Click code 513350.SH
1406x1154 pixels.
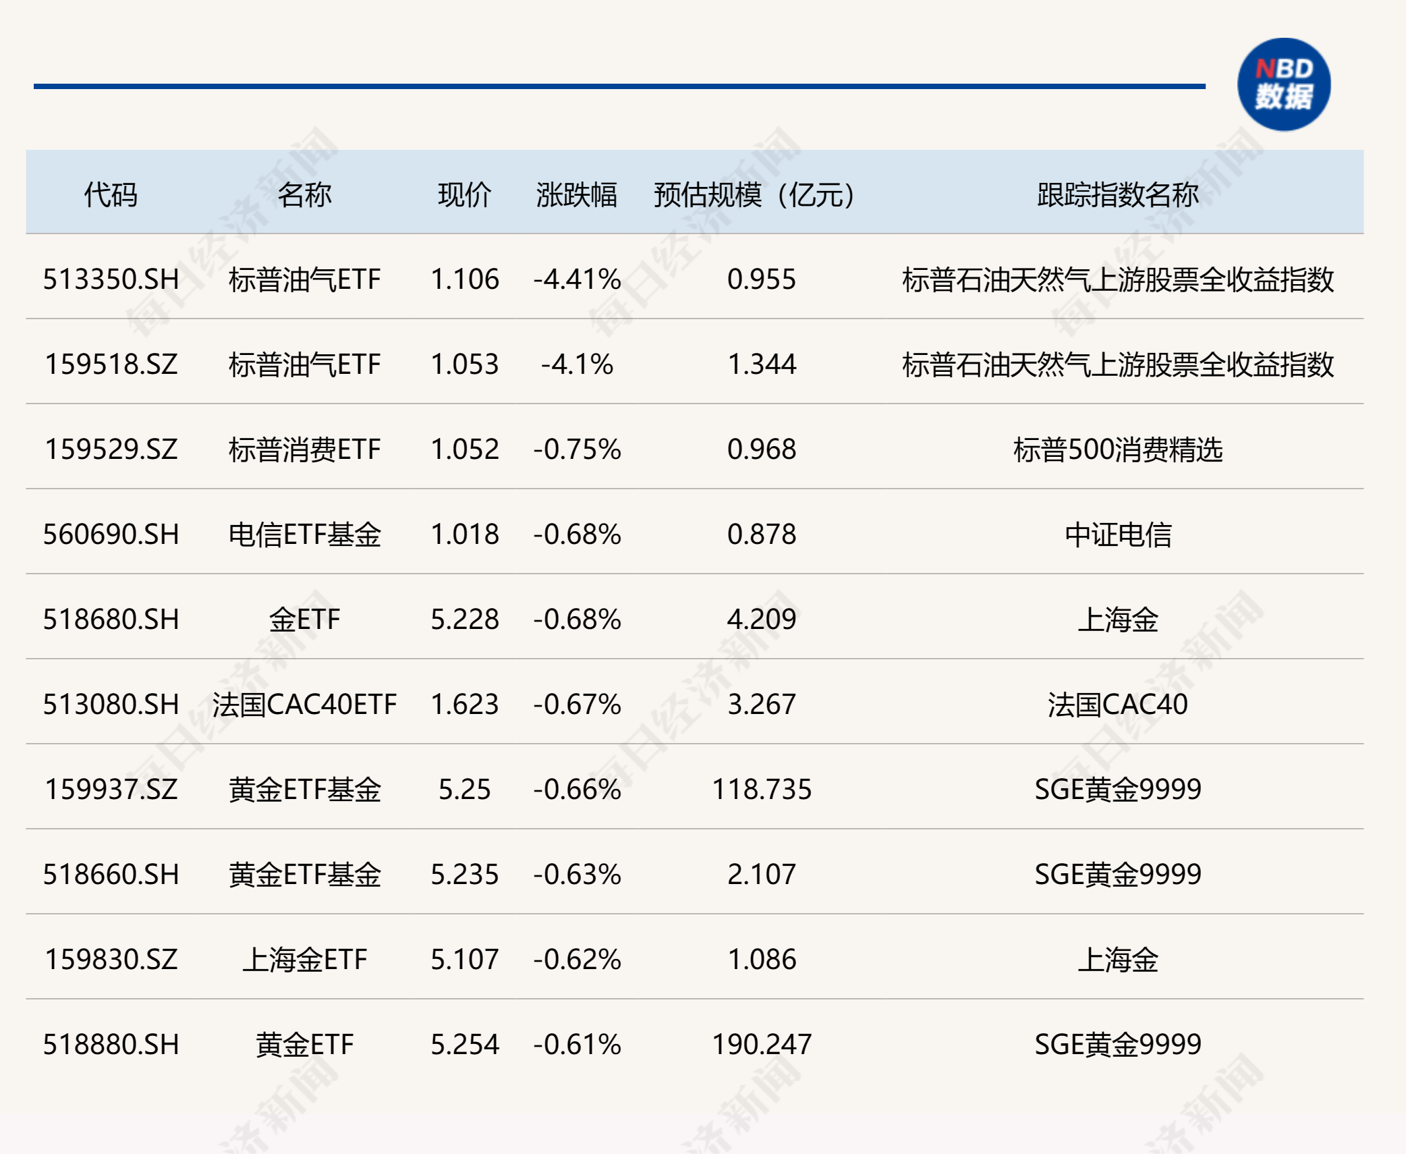click(111, 279)
